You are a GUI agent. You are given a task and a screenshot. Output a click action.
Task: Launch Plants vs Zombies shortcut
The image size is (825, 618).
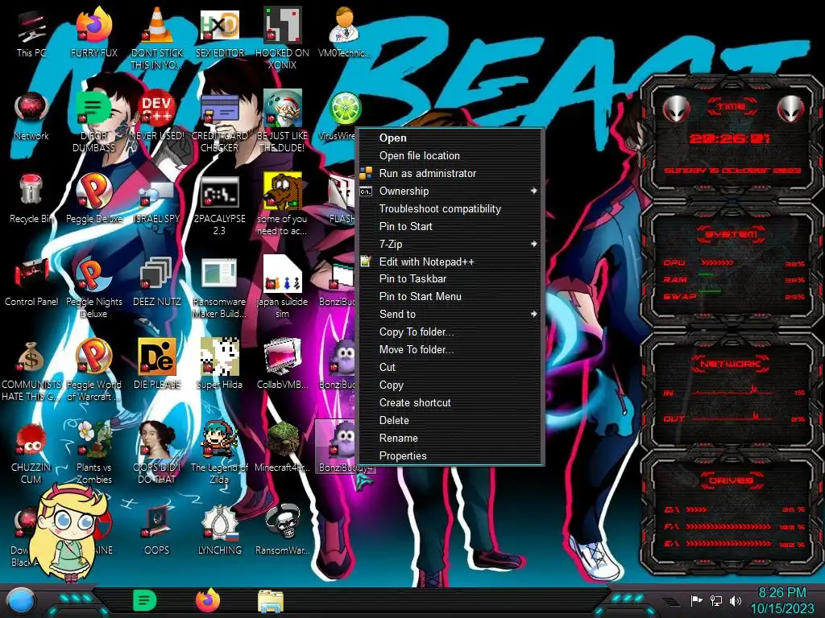coord(94,453)
